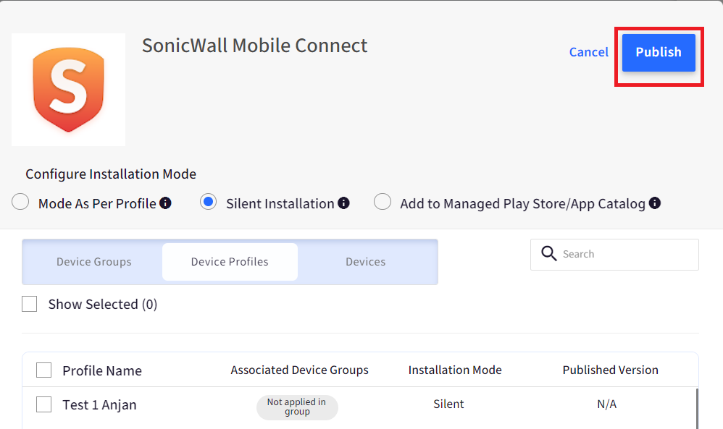723x429 pixels.
Task: Cancel the app publishing dialog
Action: 589,53
